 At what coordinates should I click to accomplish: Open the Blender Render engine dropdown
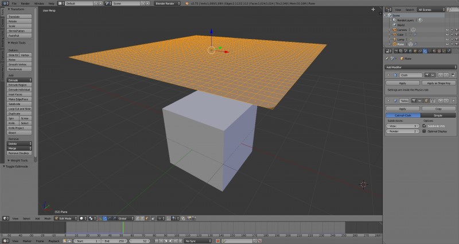click(167, 3)
